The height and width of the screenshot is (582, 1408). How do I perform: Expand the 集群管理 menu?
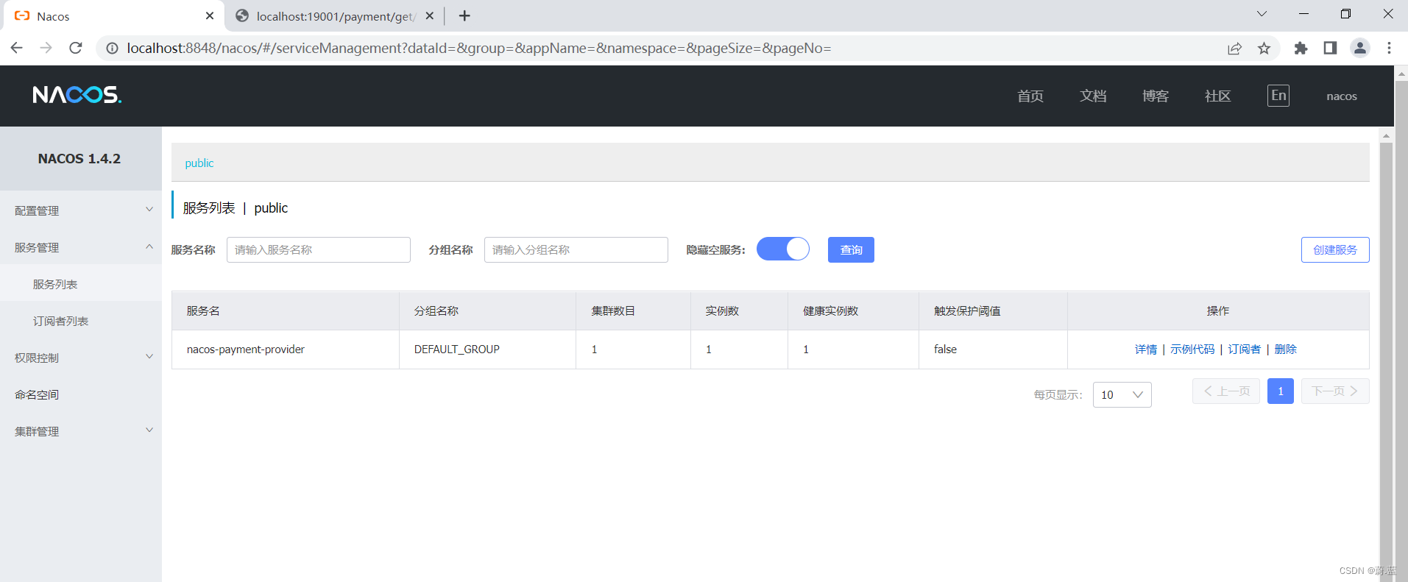[x=81, y=431]
